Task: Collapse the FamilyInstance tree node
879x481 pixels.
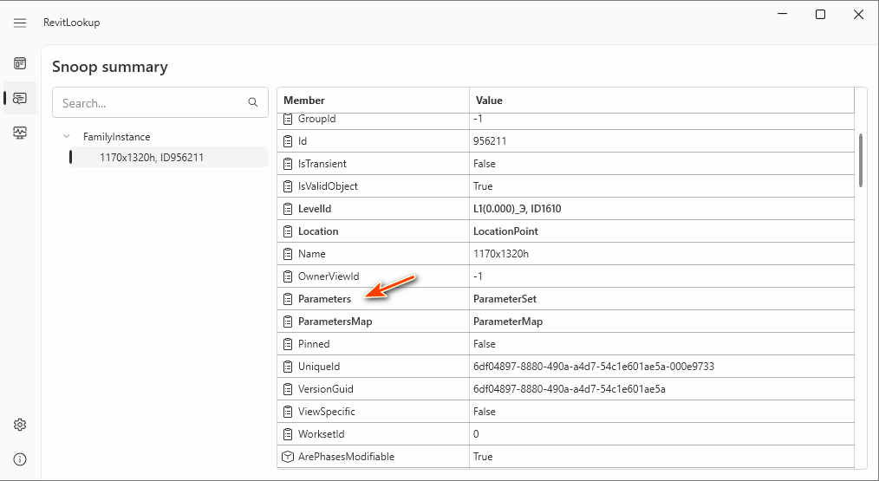Action: pos(67,136)
